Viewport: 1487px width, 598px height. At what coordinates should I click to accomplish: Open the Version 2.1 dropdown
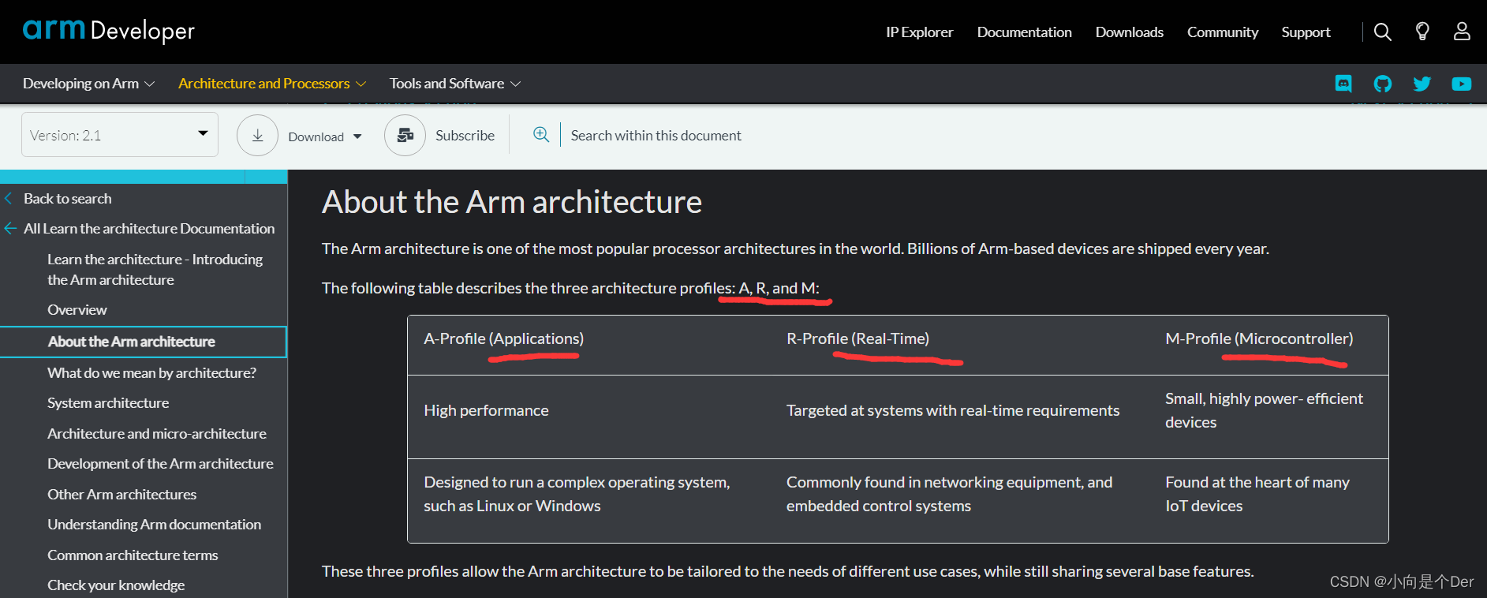click(120, 135)
